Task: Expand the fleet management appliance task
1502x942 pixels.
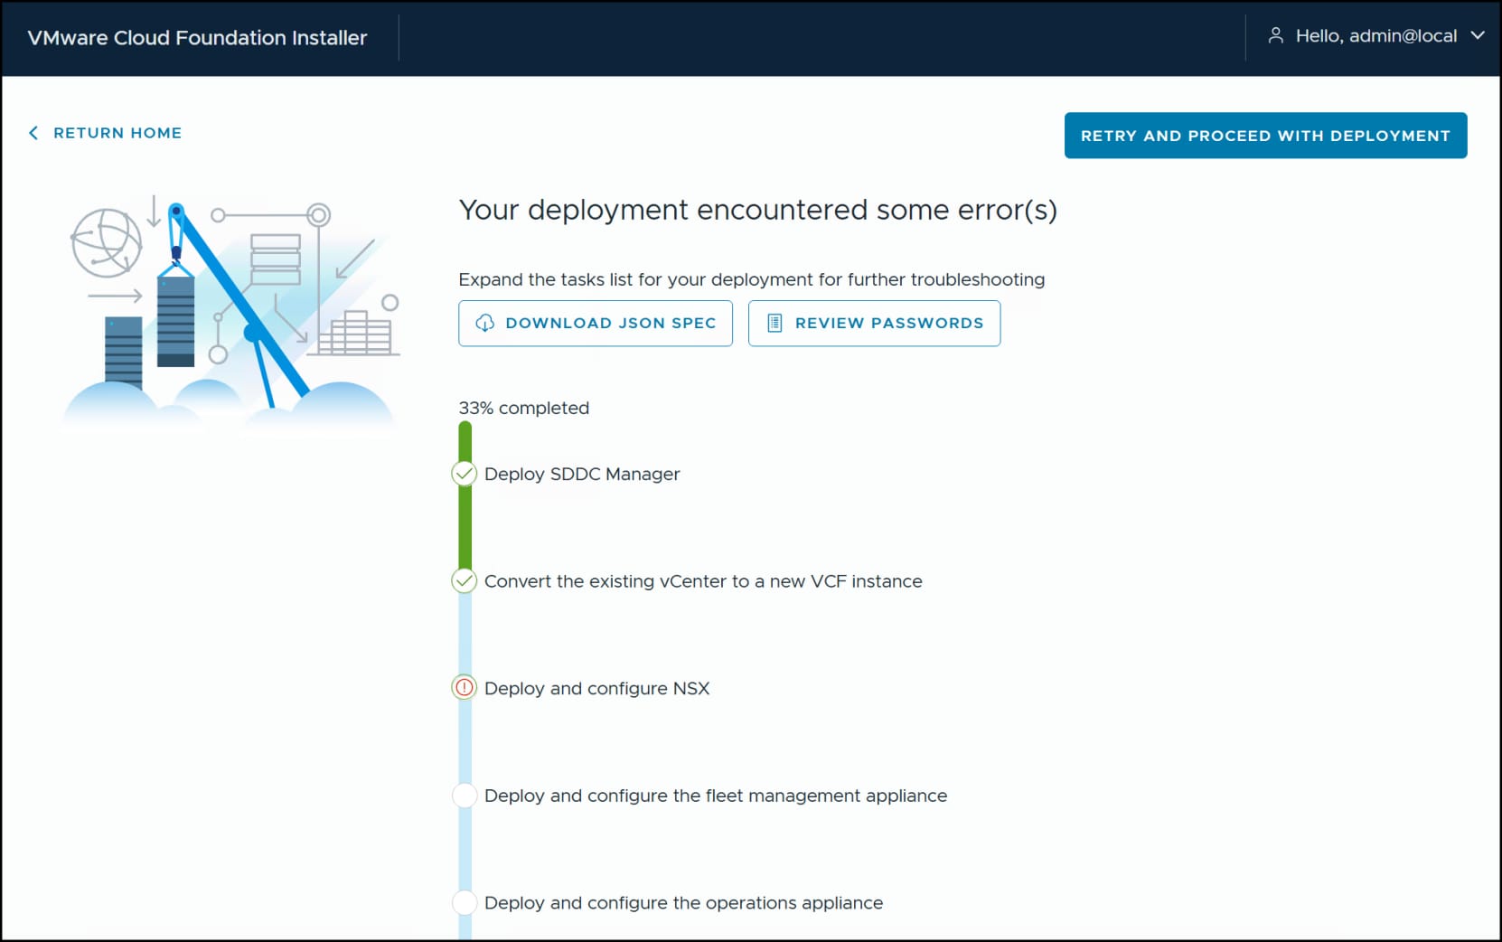Action: pyautogui.click(x=716, y=796)
